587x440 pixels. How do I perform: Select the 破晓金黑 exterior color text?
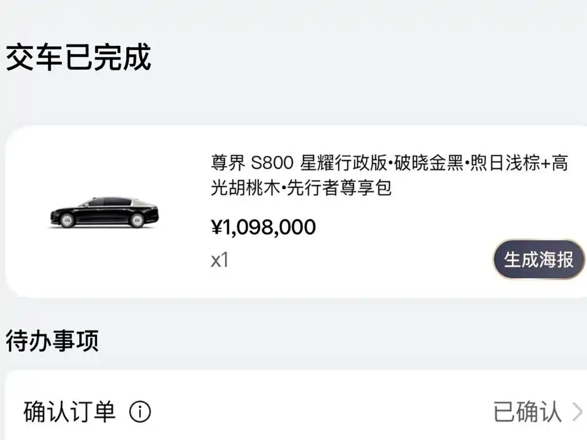pos(429,163)
